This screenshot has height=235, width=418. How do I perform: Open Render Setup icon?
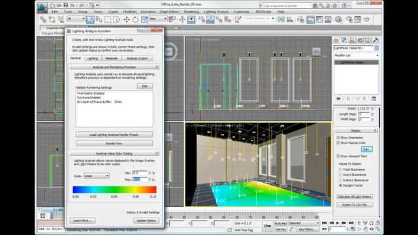click(x=349, y=20)
